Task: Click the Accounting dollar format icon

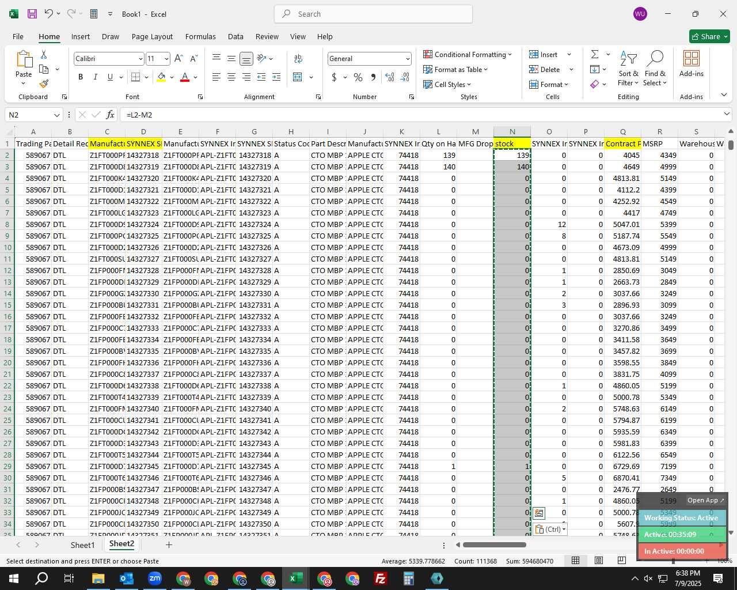Action: [x=334, y=77]
